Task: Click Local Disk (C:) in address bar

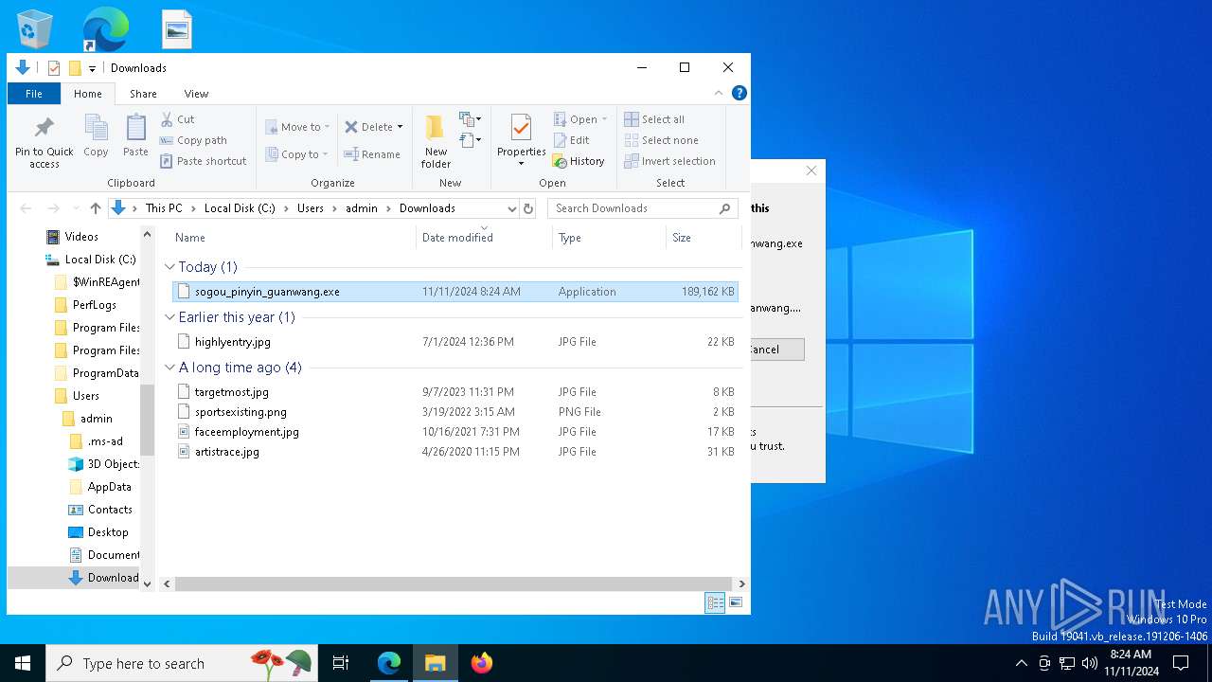Action: pos(240,208)
